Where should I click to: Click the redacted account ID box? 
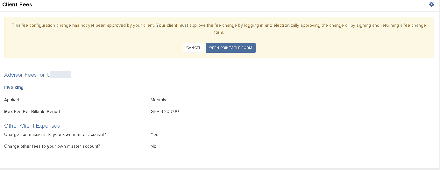pyautogui.click(x=60, y=74)
